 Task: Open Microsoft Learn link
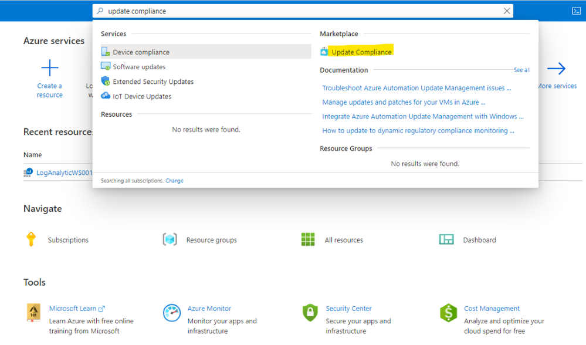click(x=77, y=309)
